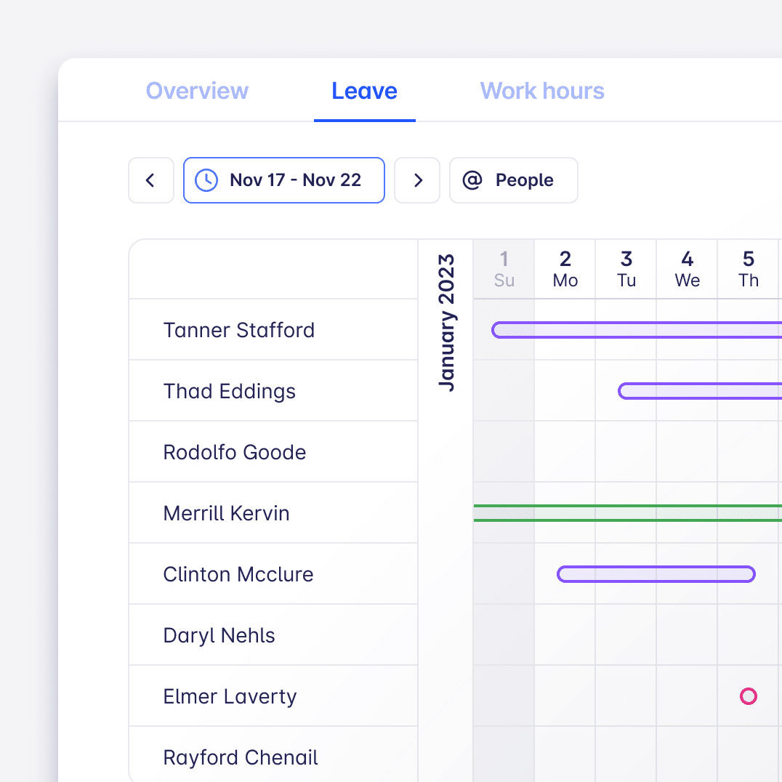Click the previous date range arrow
The width and height of the screenshot is (782, 782).
point(150,180)
